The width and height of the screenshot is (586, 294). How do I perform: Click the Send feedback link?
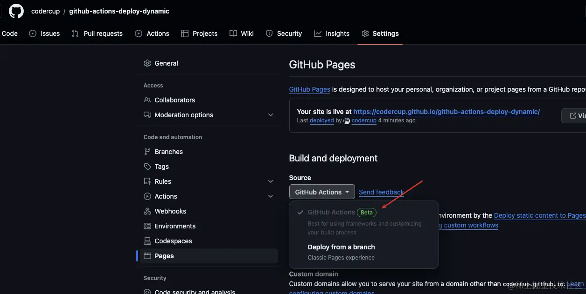pyautogui.click(x=382, y=192)
